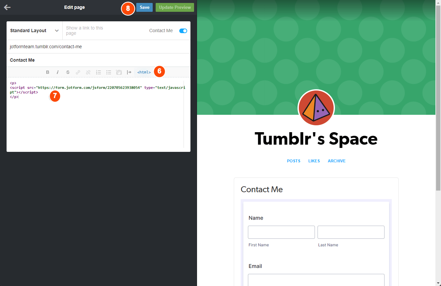Viewport: 441px width, 286px height.
Task: Open the Standard Layout dropdown
Action: [34, 31]
